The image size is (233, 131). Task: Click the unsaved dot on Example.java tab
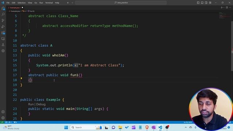(x=23, y=7)
